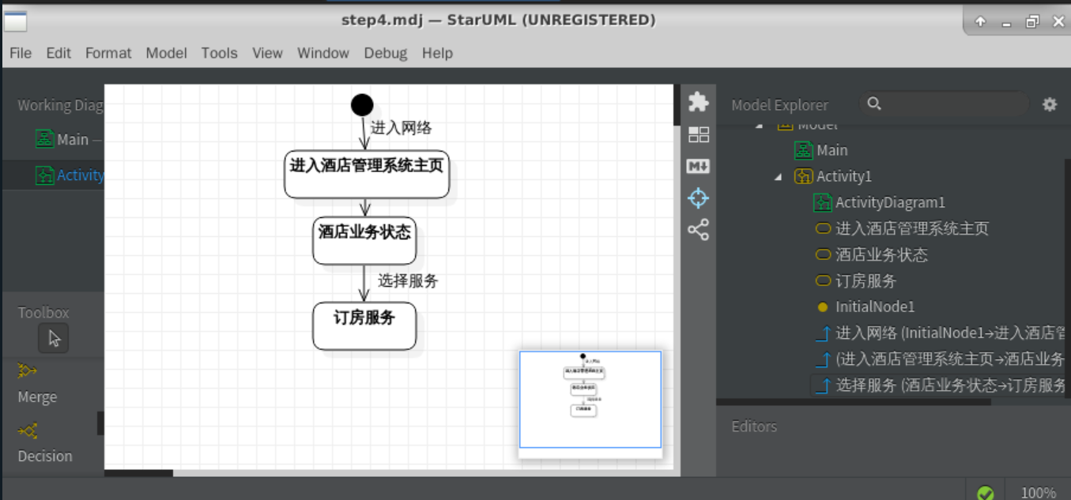Collapse the Model tree node arrow
The height and width of the screenshot is (500, 1071).
coord(760,126)
